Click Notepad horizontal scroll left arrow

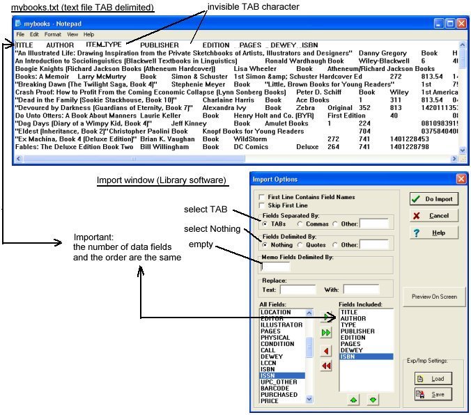click(19, 159)
